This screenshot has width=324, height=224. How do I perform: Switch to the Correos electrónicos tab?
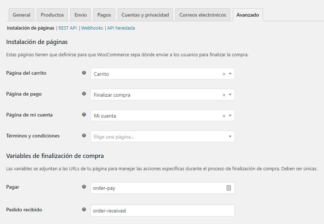coord(202,15)
